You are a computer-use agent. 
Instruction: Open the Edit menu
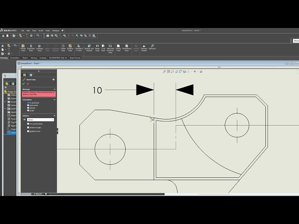[x=28, y=31]
